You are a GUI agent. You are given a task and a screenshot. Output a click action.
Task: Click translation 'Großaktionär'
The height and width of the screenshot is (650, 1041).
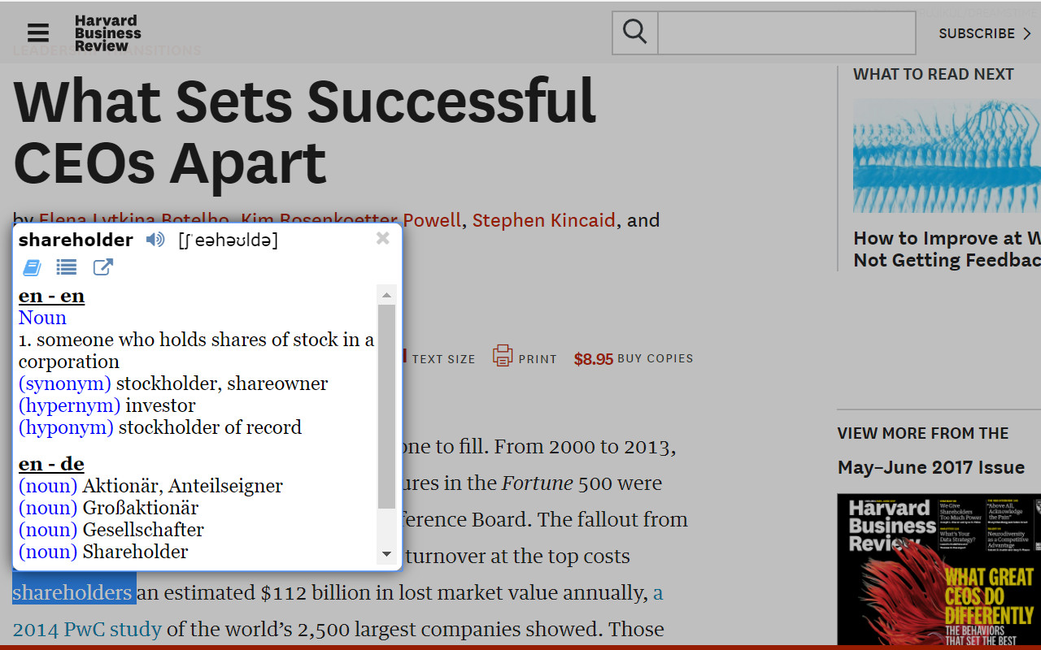click(x=141, y=508)
